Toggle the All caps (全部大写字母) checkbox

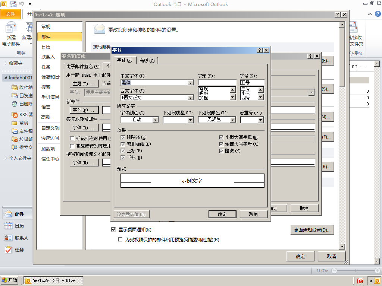tap(221, 144)
